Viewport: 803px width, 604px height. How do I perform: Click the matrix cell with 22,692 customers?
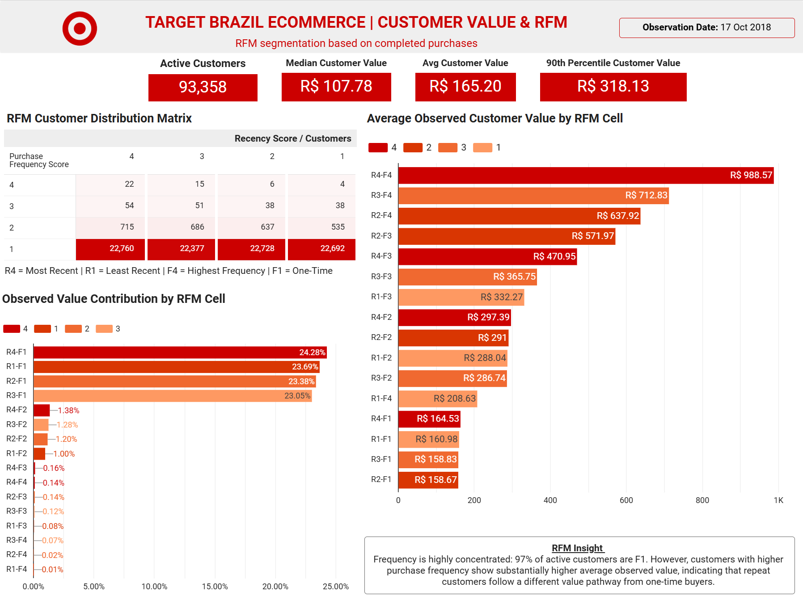[321, 249]
